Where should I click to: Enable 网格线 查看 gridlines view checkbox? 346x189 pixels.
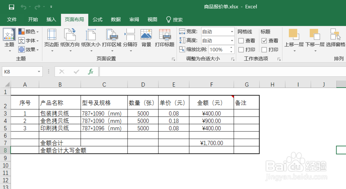click(x=241, y=41)
